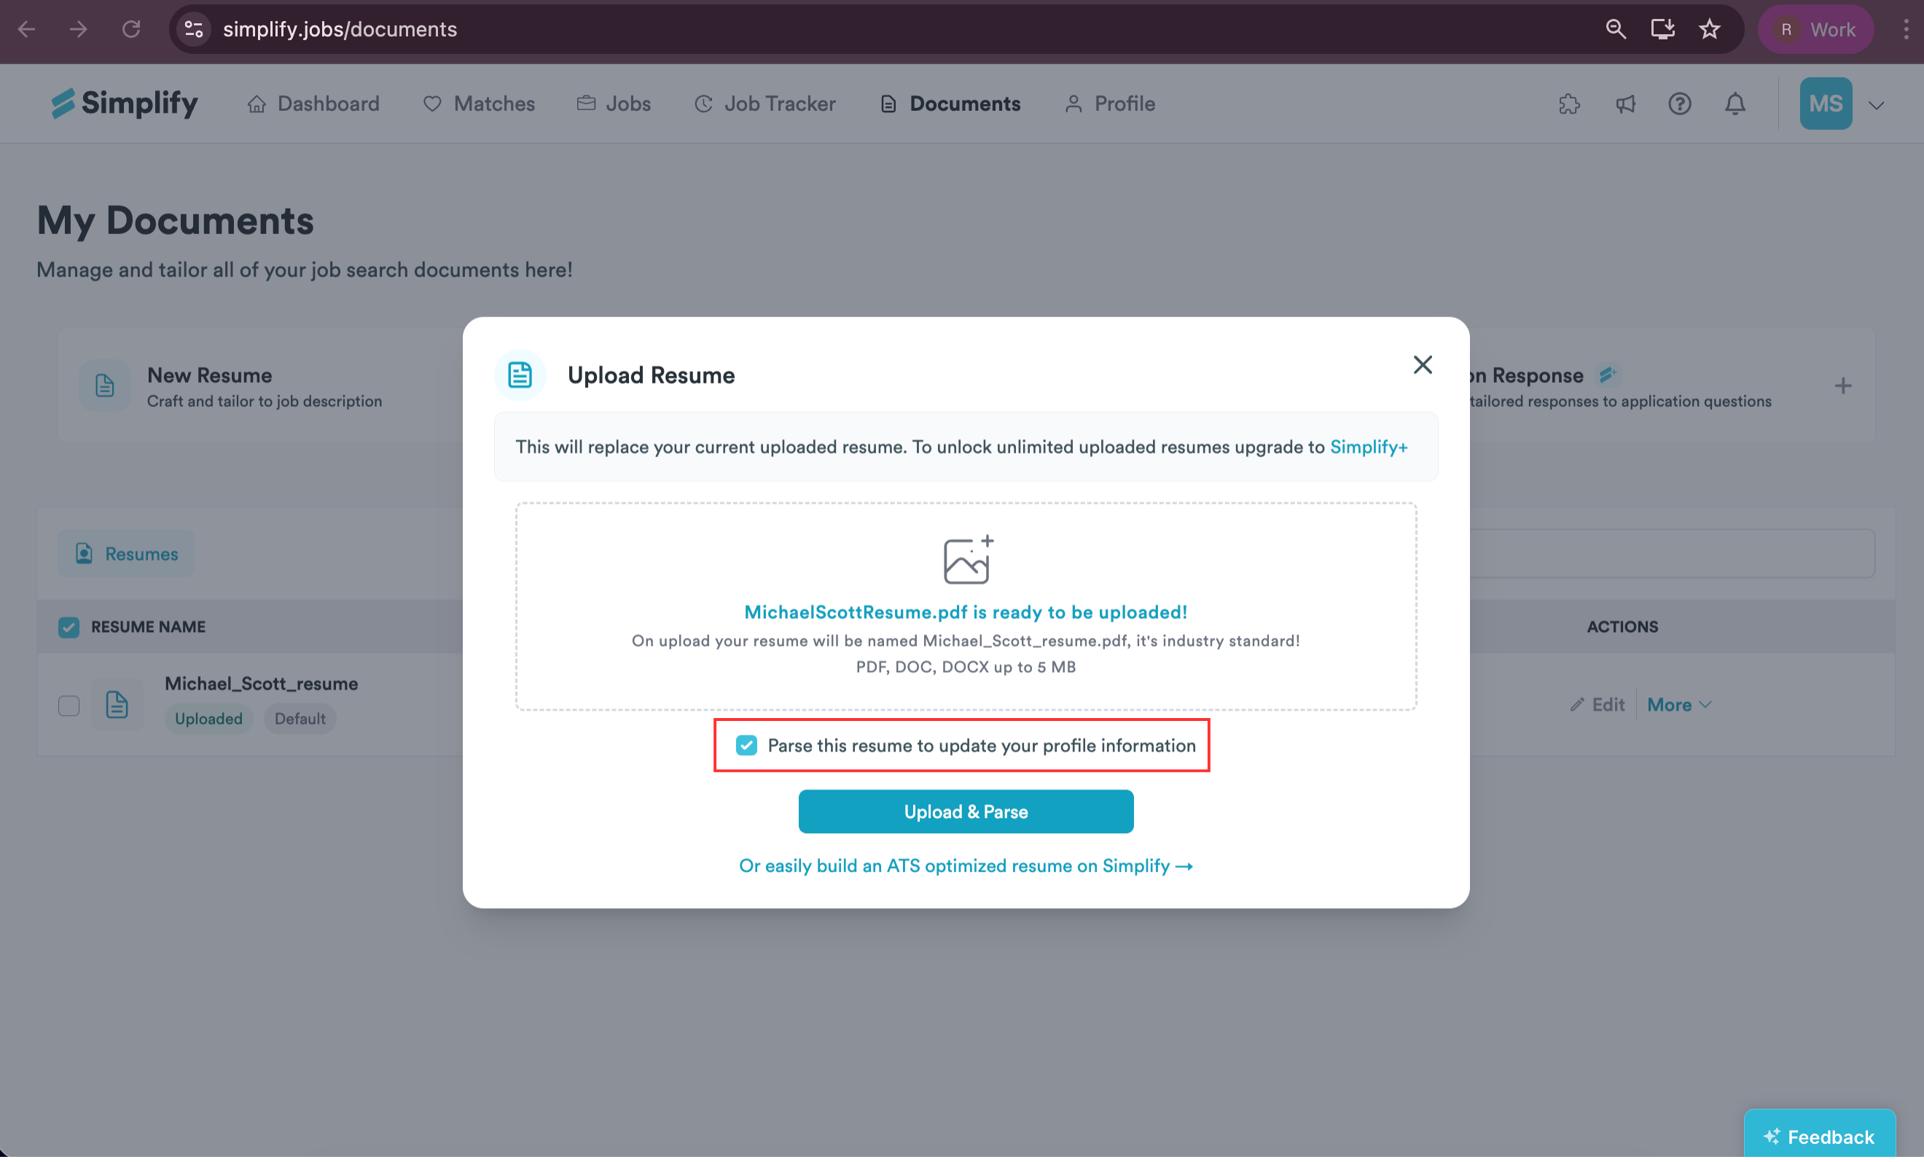Go to the Matches tab
The width and height of the screenshot is (1924, 1162).
coord(479,103)
